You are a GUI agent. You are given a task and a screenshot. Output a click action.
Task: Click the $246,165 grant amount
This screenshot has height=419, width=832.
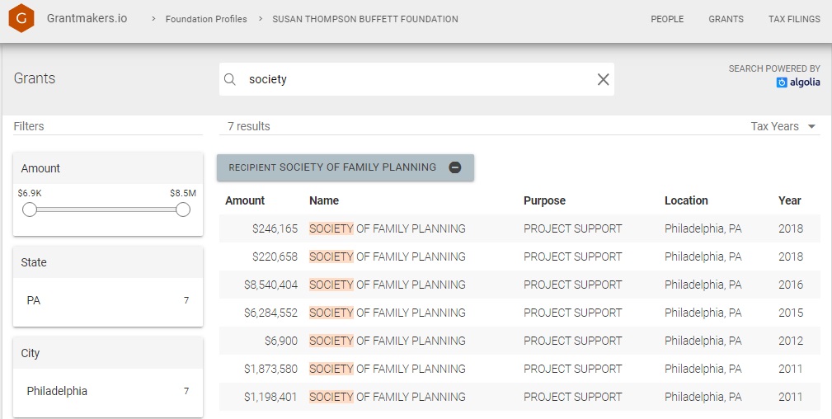click(x=275, y=229)
